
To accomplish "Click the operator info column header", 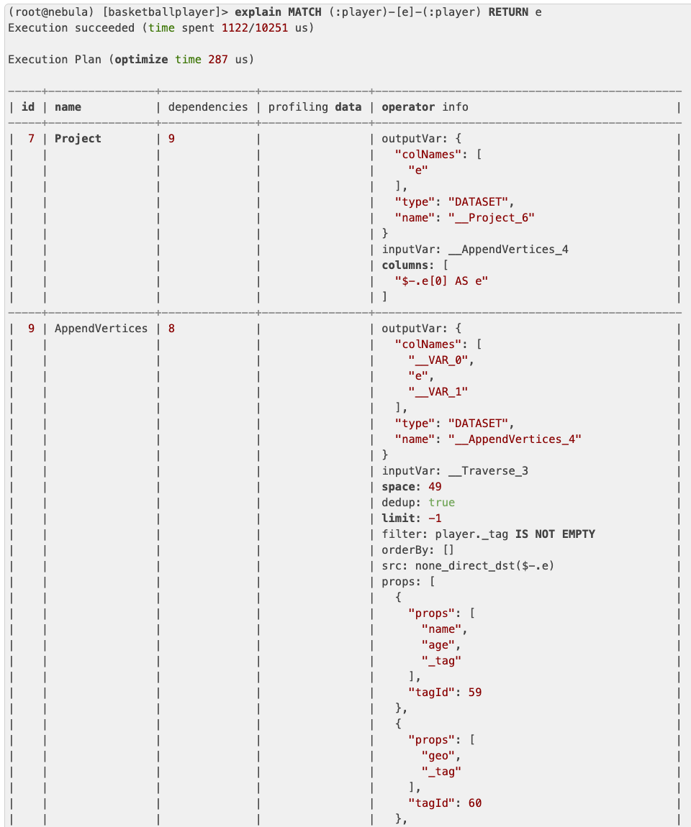I will point(425,107).
